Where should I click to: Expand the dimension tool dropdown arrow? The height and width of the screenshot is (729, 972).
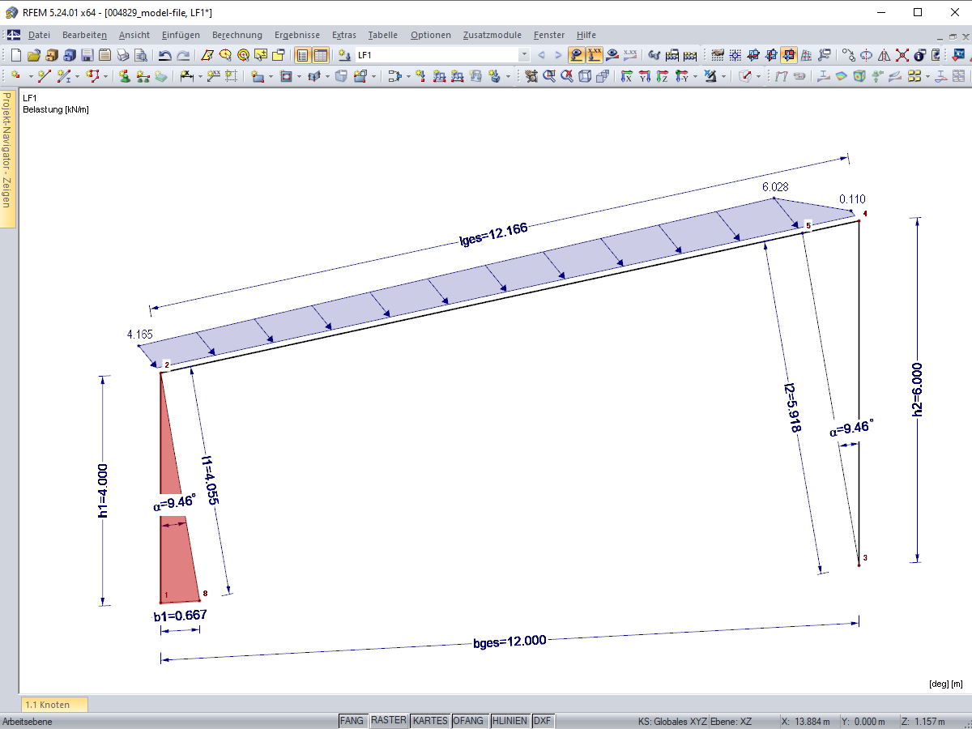pos(199,76)
